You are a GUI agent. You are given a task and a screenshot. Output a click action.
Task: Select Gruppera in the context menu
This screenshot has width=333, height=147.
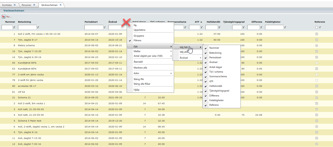[150, 36]
